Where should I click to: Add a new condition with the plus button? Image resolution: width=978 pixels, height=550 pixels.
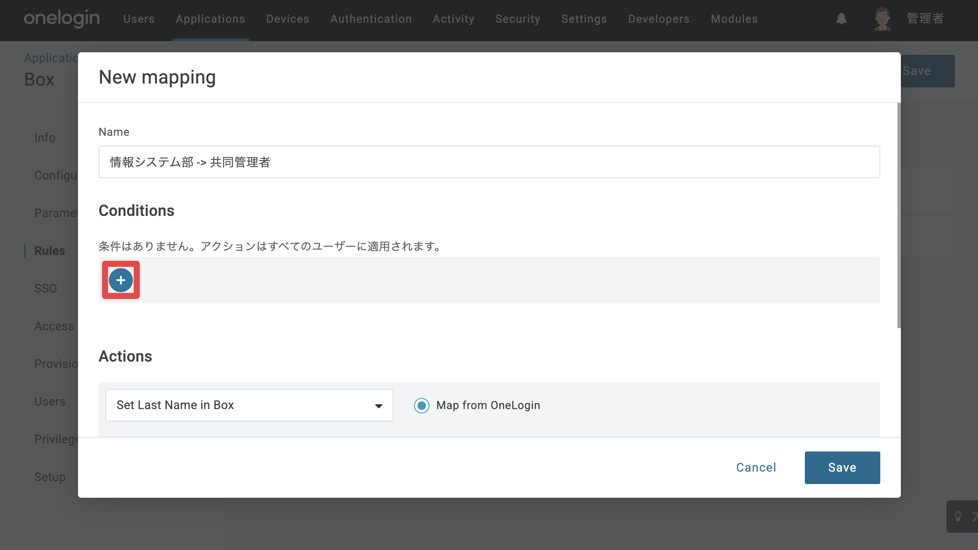[121, 280]
